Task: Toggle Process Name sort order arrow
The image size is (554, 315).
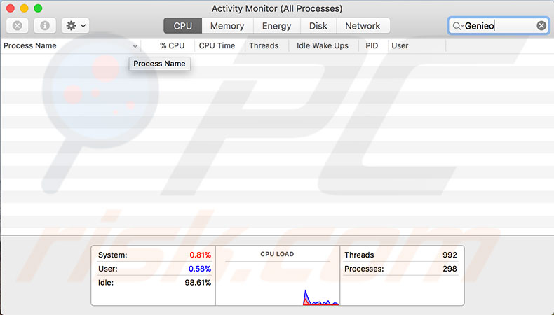Action: click(135, 46)
